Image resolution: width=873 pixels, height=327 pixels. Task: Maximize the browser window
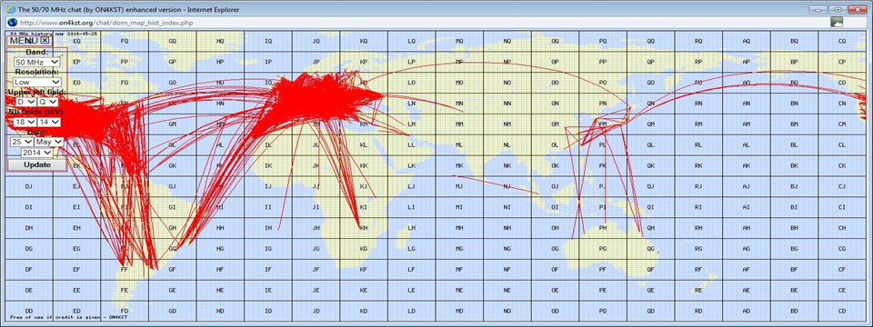tap(837, 9)
